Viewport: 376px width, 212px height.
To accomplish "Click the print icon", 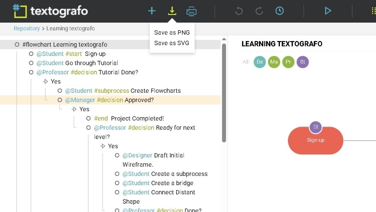I will [191, 11].
